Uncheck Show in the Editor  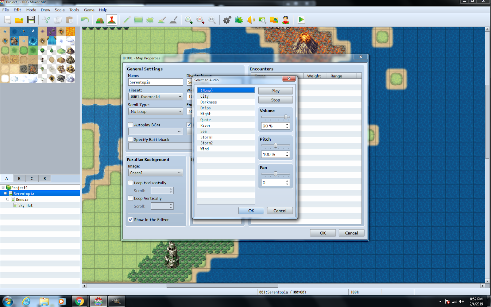pos(130,220)
